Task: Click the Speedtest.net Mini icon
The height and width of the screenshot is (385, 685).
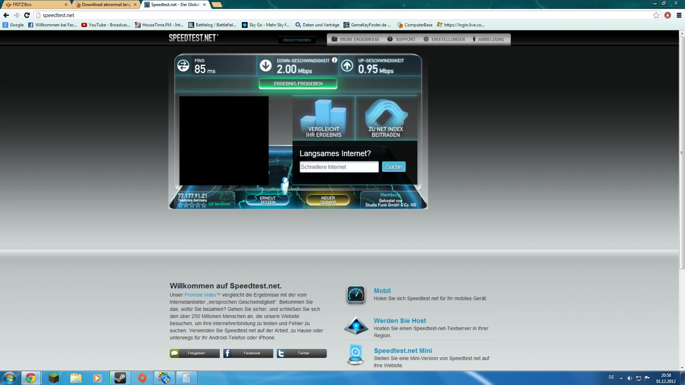Action: (x=356, y=355)
